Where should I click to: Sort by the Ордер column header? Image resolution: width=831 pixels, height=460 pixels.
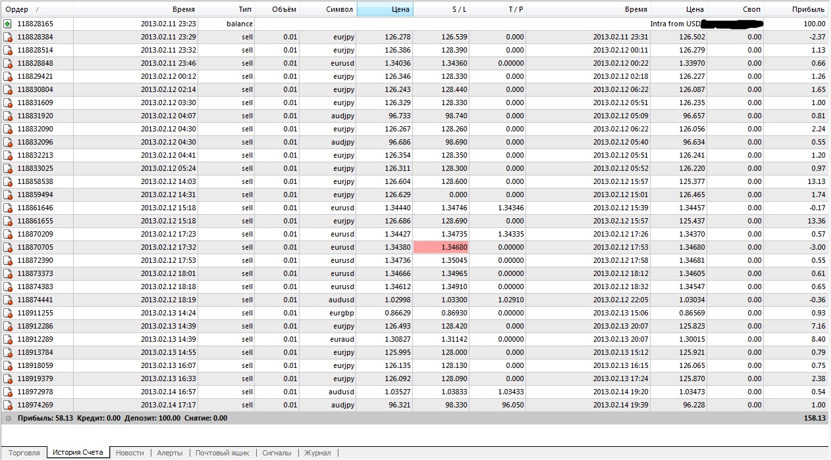click(37, 9)
